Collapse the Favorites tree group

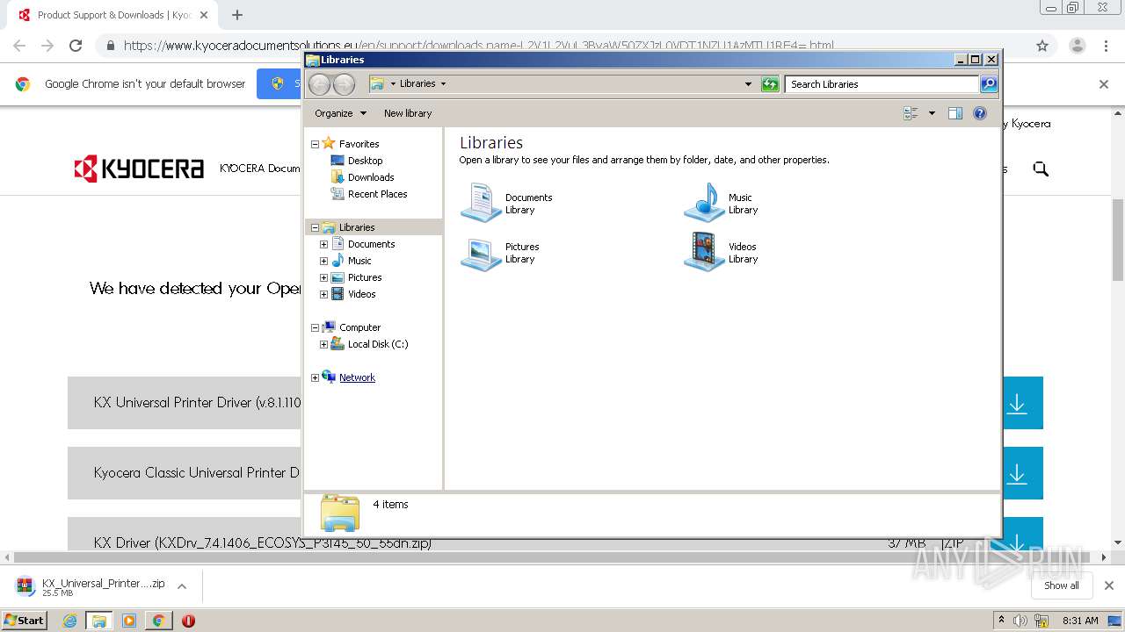315,144
